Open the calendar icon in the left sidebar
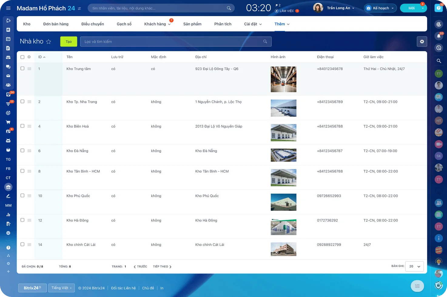The image size is (447, 297). [x=8, y=39]
